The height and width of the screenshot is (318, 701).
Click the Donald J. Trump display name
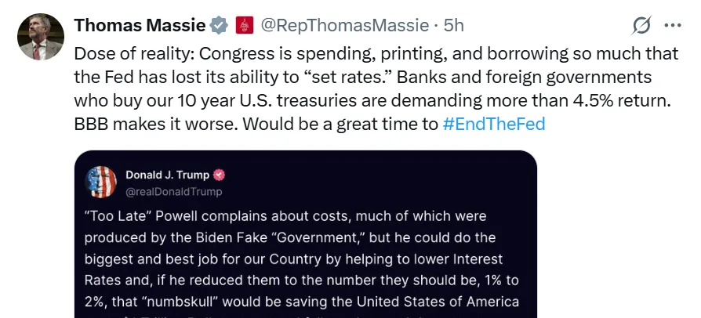click(x=167, y=175)
